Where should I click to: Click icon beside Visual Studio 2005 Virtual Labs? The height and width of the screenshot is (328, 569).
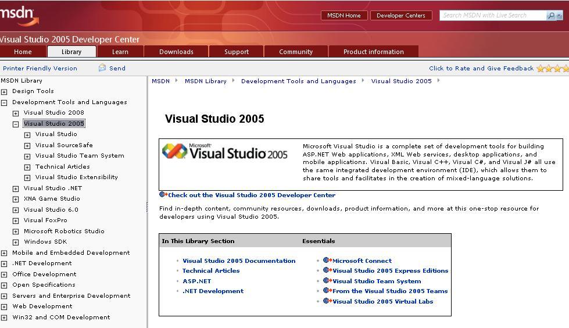coord(327,301)
